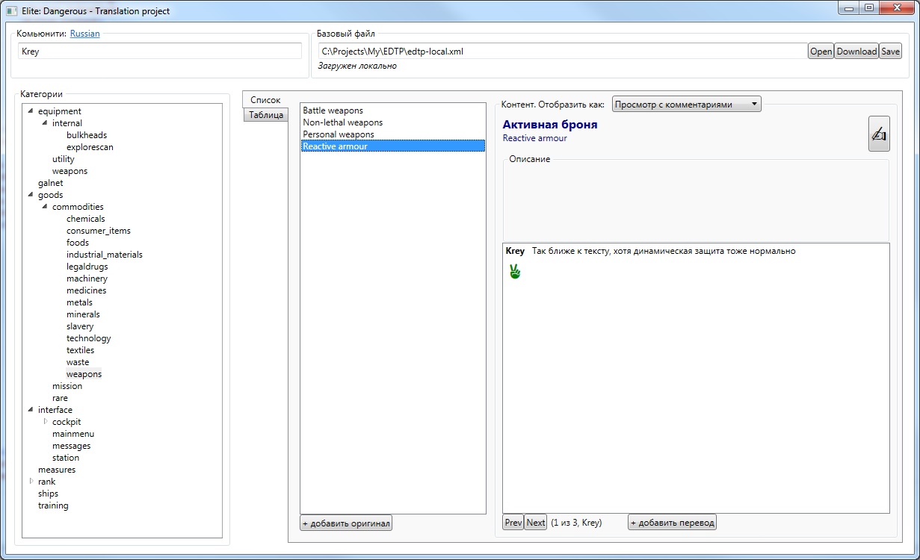Select weapons under equipment in the tree

(x=70, y=171)
